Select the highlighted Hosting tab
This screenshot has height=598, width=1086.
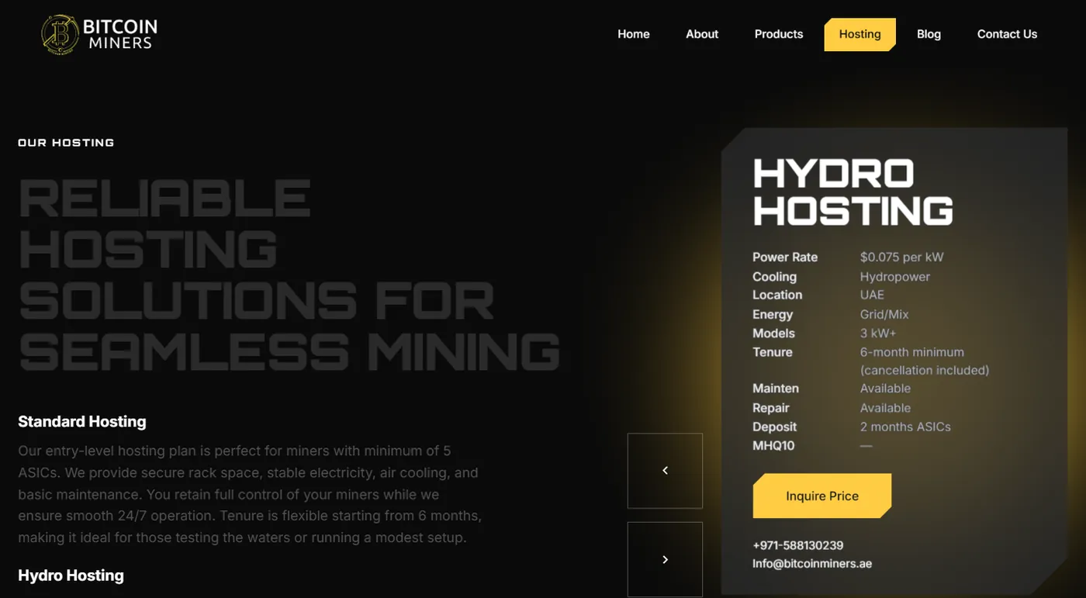pyautogui.click(x=860, y=34)
